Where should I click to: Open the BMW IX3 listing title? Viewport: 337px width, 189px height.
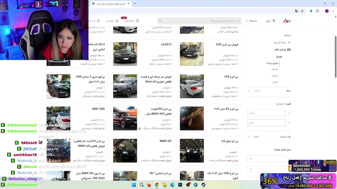tap(165, 141)
